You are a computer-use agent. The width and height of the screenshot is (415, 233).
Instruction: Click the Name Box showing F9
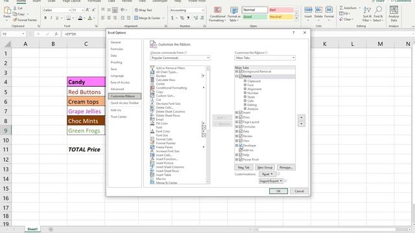(13, 34)
